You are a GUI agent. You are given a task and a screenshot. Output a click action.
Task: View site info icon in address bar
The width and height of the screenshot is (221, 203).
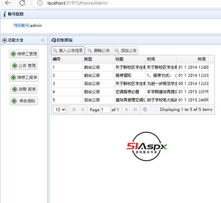pyautogui.click(x=40, y=3)
